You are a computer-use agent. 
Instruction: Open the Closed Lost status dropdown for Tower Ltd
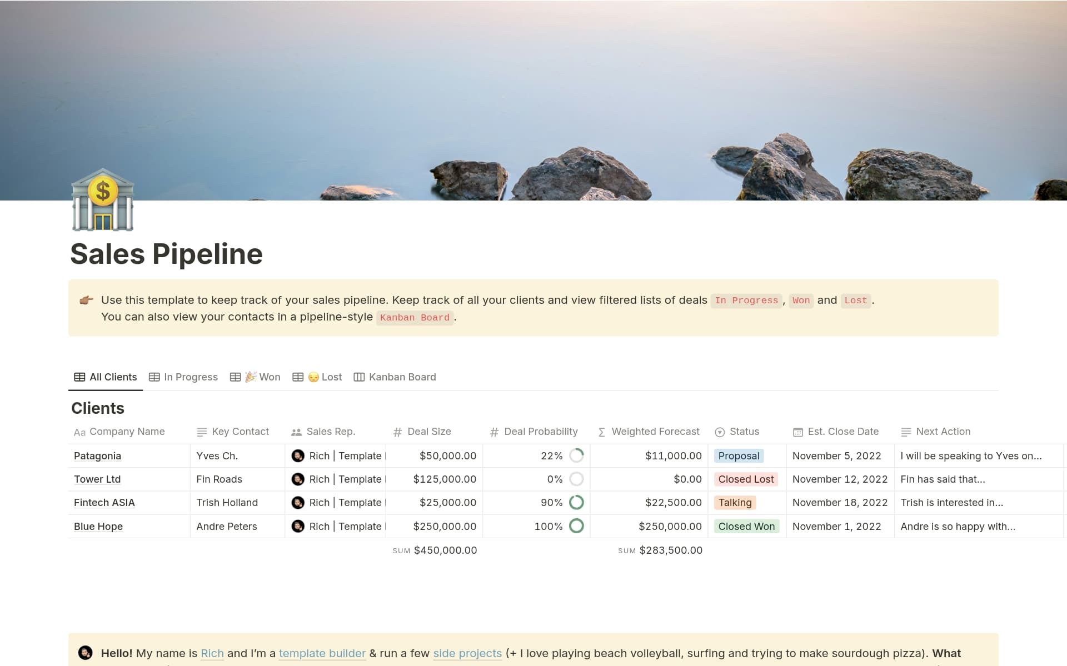click(745, 479)
